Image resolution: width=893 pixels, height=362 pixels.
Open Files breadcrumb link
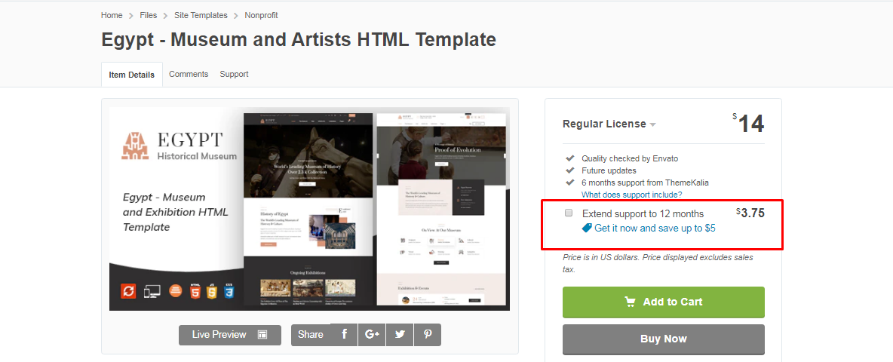click(x=148, y=15)
